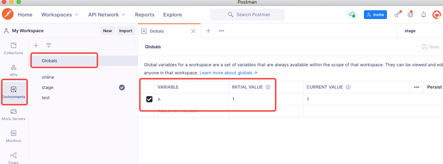The width and height of the screenshot is (443, 164).
Task: Open the Home page
Action: click(x=25, y=15)
